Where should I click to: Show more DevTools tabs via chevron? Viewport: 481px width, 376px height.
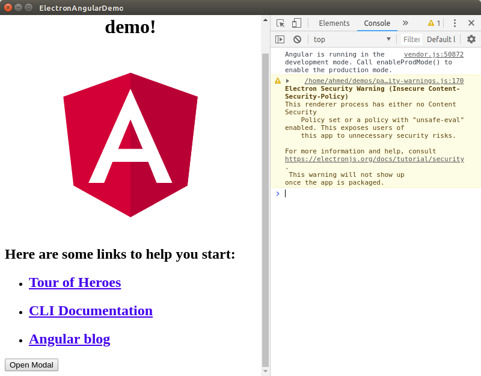(x=405, y=23)
